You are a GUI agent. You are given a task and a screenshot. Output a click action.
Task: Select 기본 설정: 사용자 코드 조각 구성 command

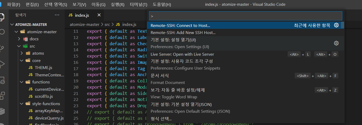[246, 65]
